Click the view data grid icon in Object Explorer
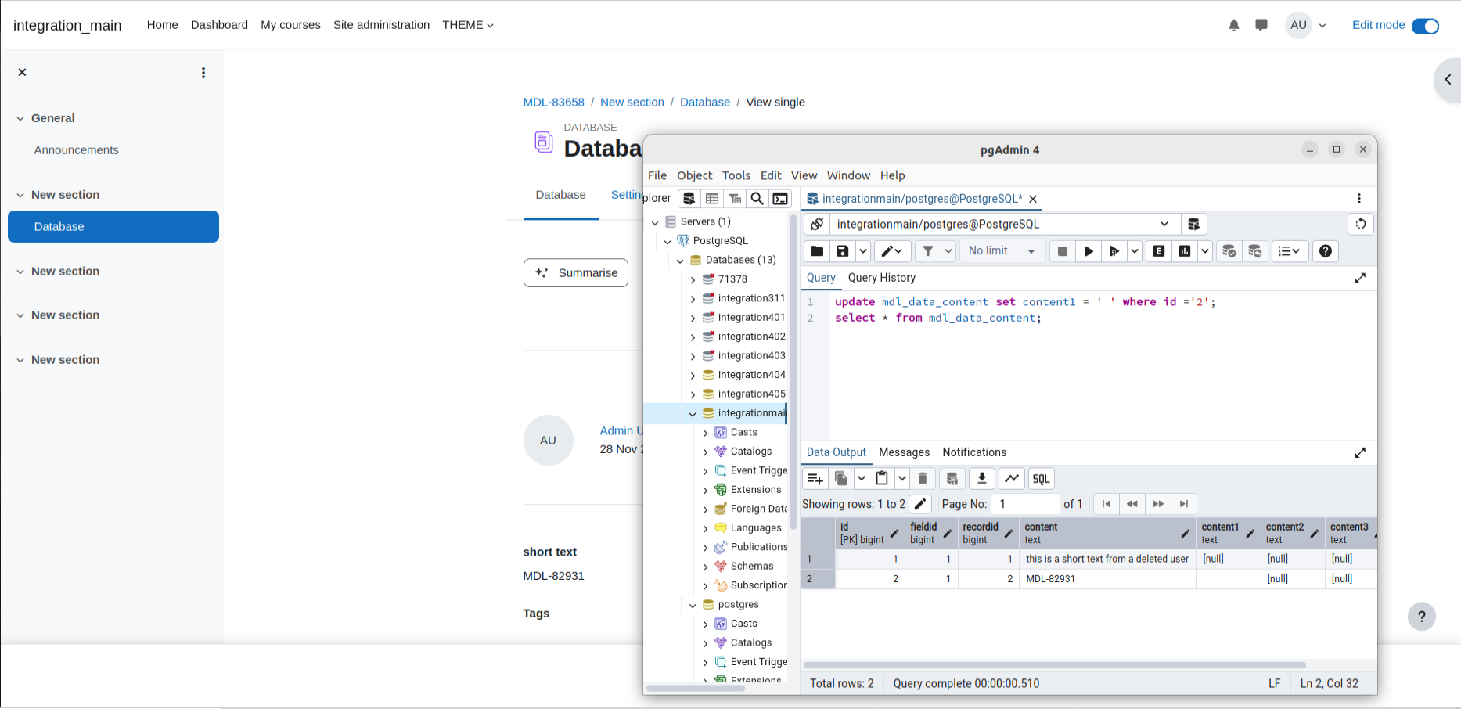 click(x=712, y=199)
